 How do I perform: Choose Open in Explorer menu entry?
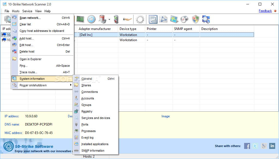coord(42,59)
